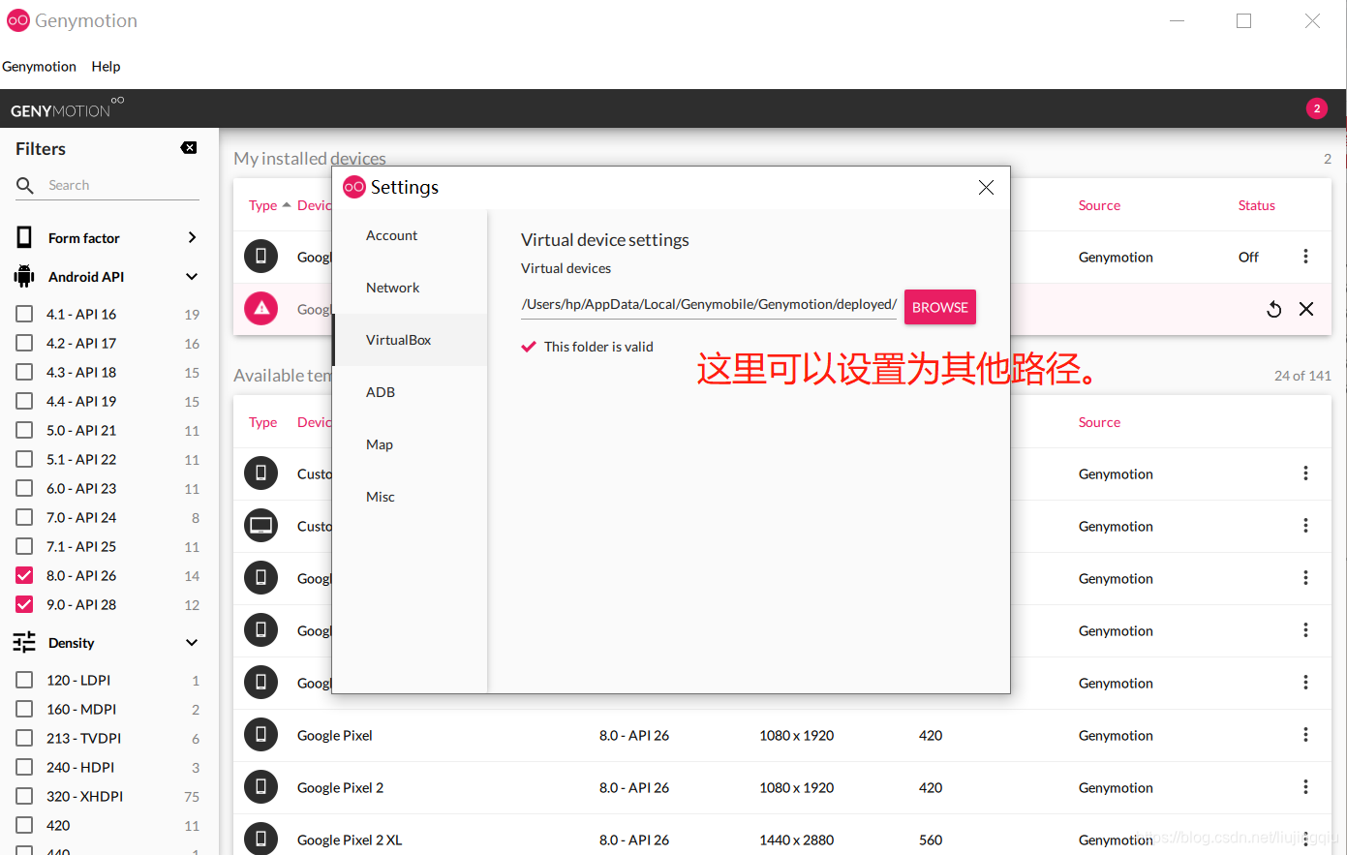Click the phone icon of the Google Pixel 2 XL row
This screenshot has height=855, width=1347.
[x=260, y=839]
